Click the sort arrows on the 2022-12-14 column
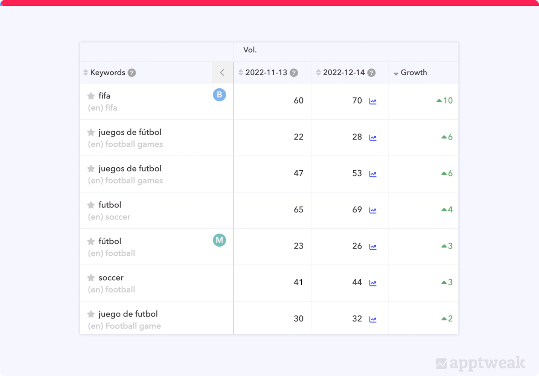The image size is (539, 376). click(318, 73)
